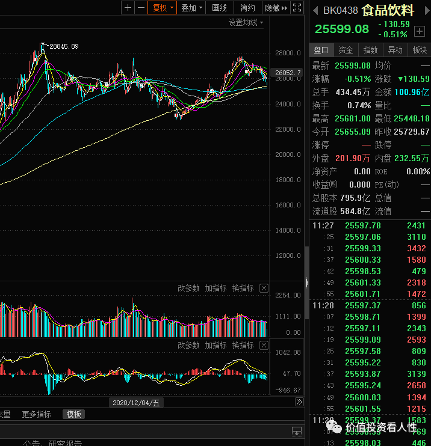Click the 总手 value 434.45万

(x=353, y=92)
